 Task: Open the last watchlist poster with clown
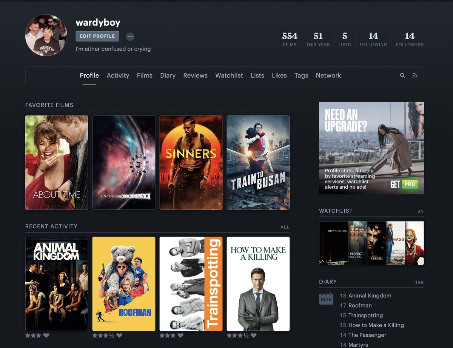tap(414, 243)
